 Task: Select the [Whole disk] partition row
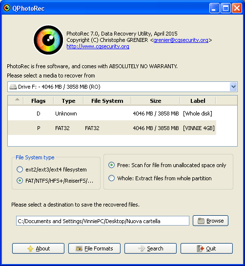point(112,114)
